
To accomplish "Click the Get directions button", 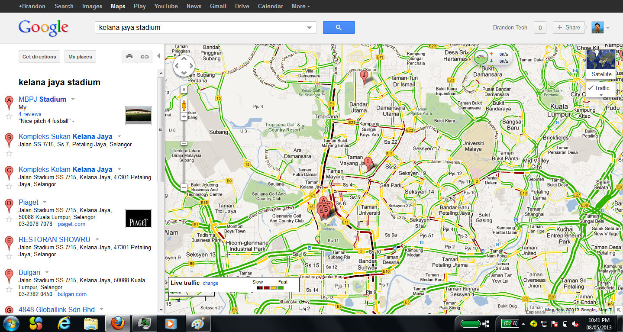I will coord(39,56).
